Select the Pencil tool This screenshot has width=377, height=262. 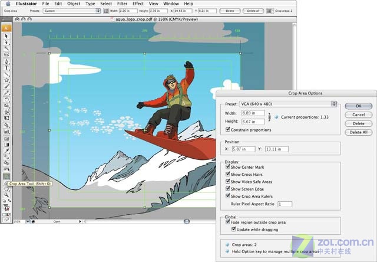[x=6, y=93]
